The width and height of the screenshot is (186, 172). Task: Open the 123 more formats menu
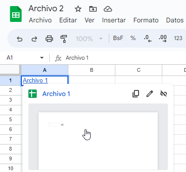(x=178, y=38)
